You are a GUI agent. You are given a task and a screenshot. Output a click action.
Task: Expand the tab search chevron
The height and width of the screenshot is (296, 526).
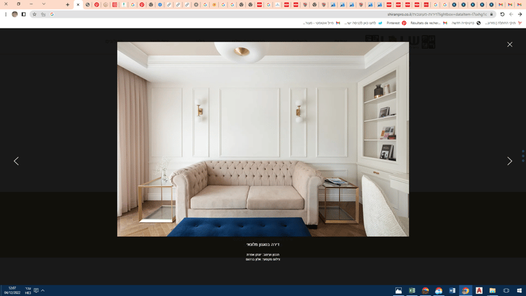point(43,4)
